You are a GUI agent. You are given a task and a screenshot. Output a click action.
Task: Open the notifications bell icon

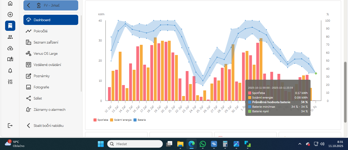pos(10,71)
